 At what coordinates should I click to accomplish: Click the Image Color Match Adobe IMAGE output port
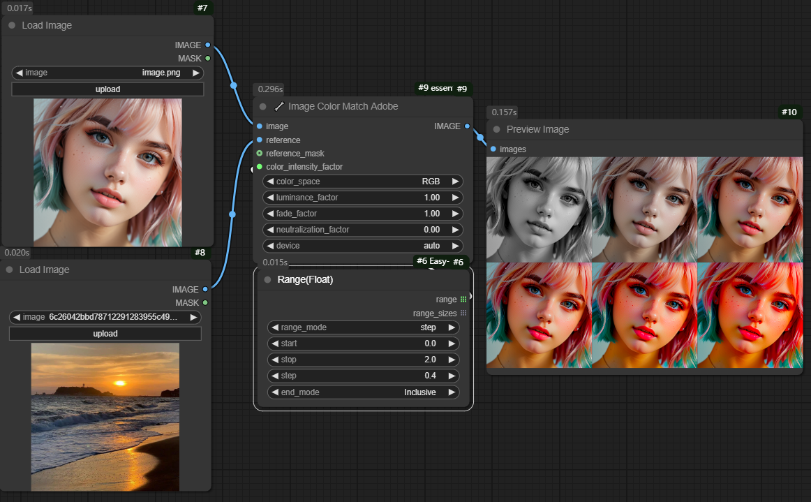point(467,126)
